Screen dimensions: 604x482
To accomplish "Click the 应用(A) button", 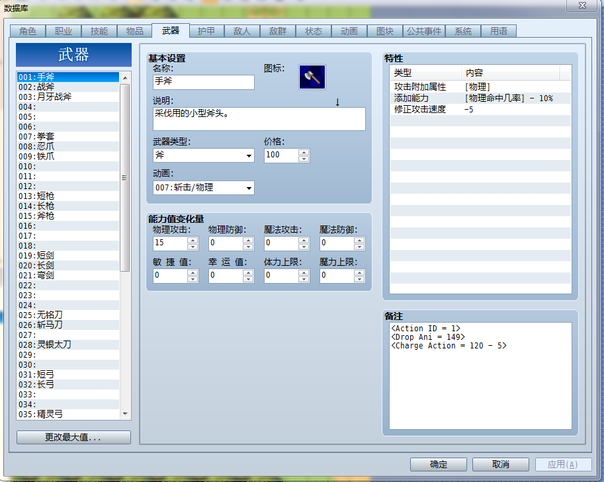I will (x=563, y=464).
